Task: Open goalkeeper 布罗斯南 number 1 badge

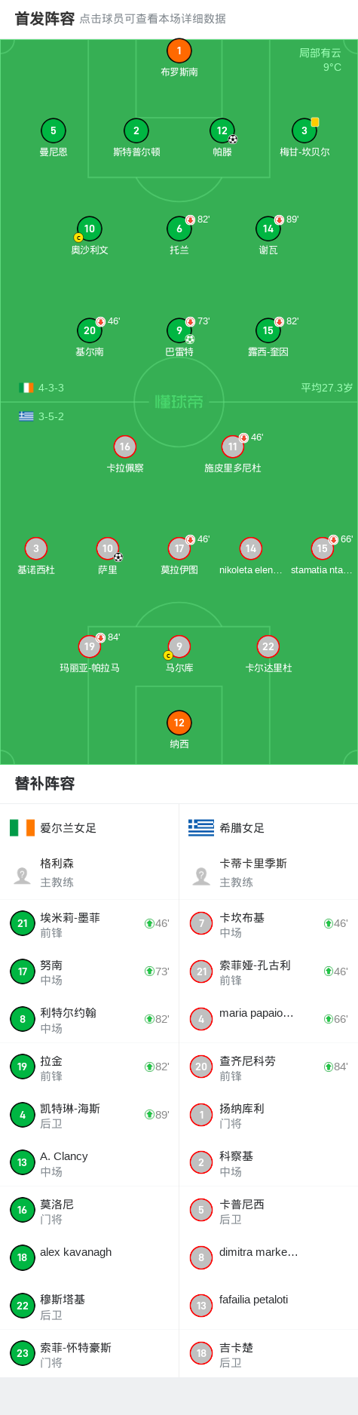Action: [179, 51]
